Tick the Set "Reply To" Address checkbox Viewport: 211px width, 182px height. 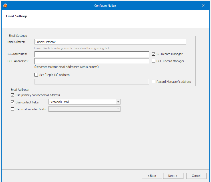(36, 75)
